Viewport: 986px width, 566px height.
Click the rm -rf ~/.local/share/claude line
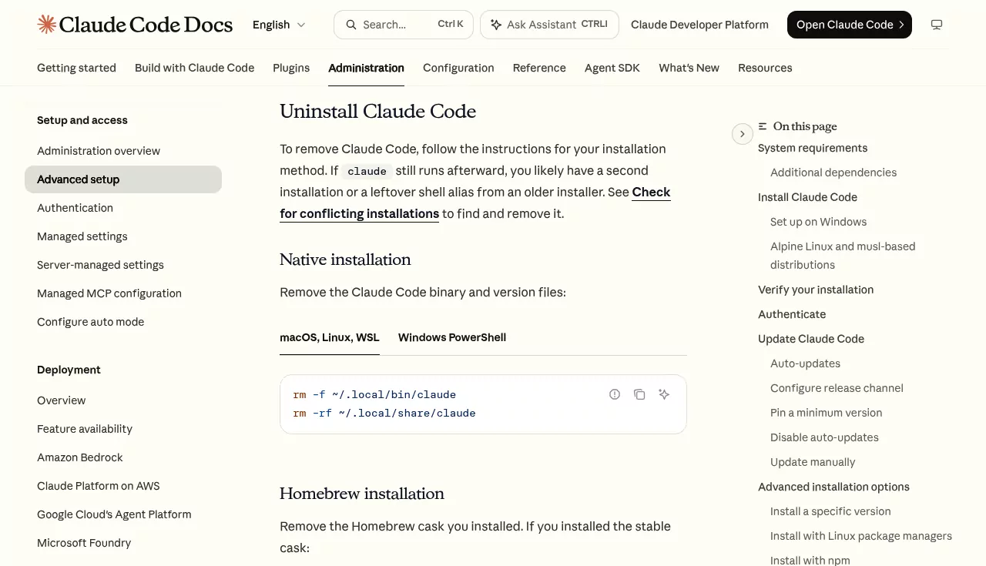[384, 413]
